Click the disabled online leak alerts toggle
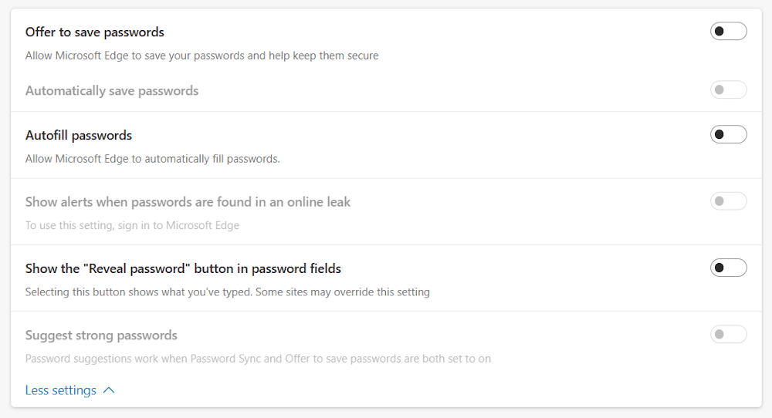The height and width of the screenshot is (418, 772). 728,201
